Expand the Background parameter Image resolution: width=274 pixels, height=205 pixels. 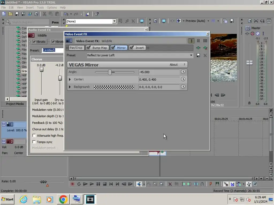pyautogui.click(x=70, y=87)
